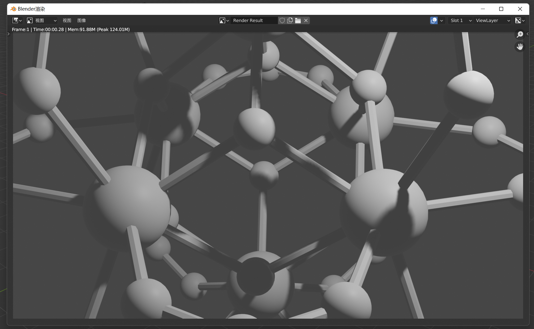Screen dimensions: 534x329
Task: Expand the left toolbar region arrow
Action: [9, 34]
